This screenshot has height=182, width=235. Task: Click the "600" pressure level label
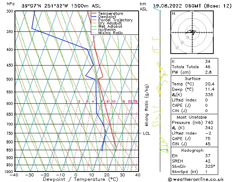pyautogui.click(x=10, y=104)
